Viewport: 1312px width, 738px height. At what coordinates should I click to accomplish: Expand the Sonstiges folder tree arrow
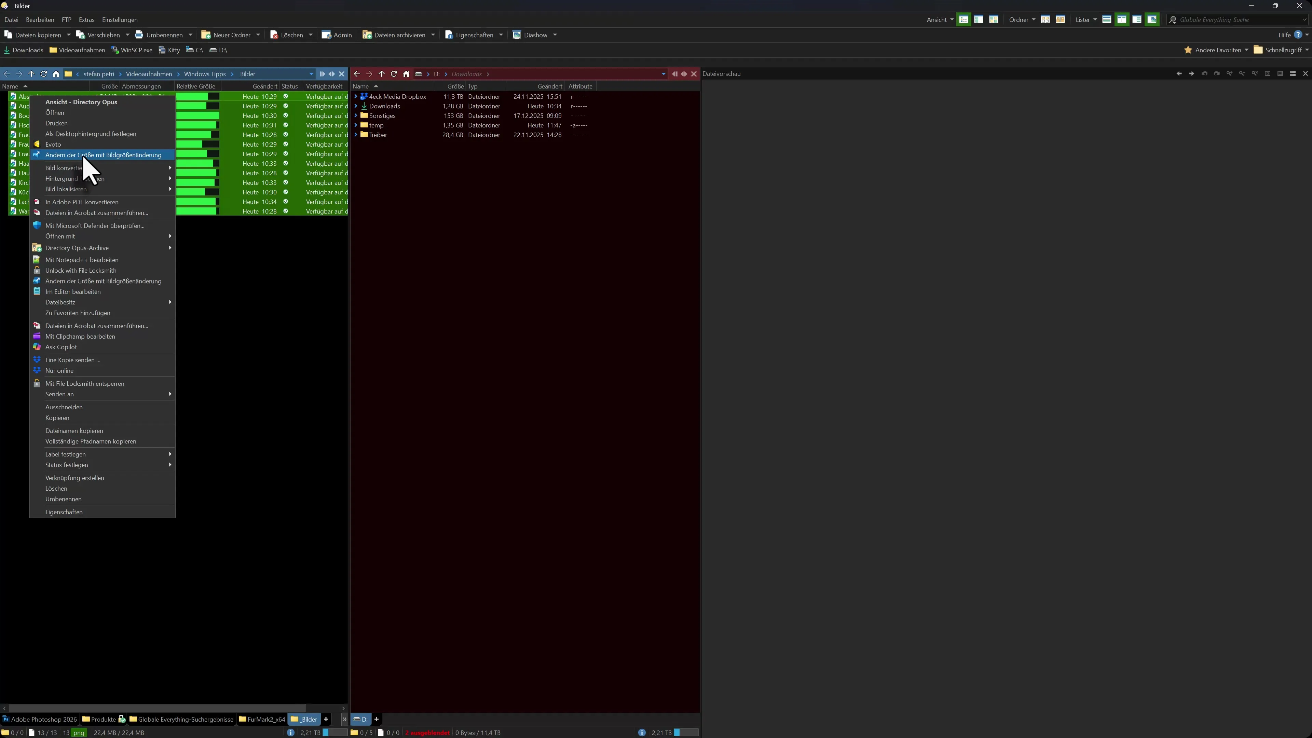355,115
